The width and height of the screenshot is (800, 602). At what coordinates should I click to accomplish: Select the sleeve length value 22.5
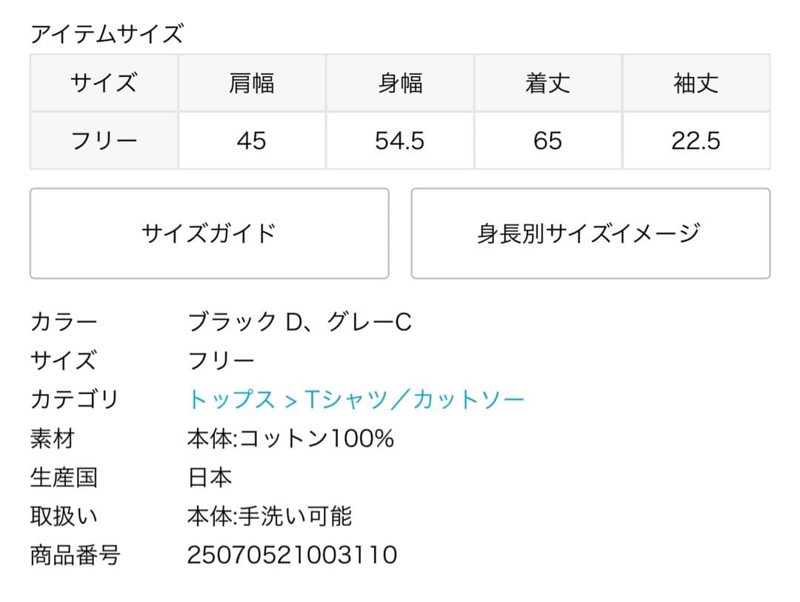[696, 141]
